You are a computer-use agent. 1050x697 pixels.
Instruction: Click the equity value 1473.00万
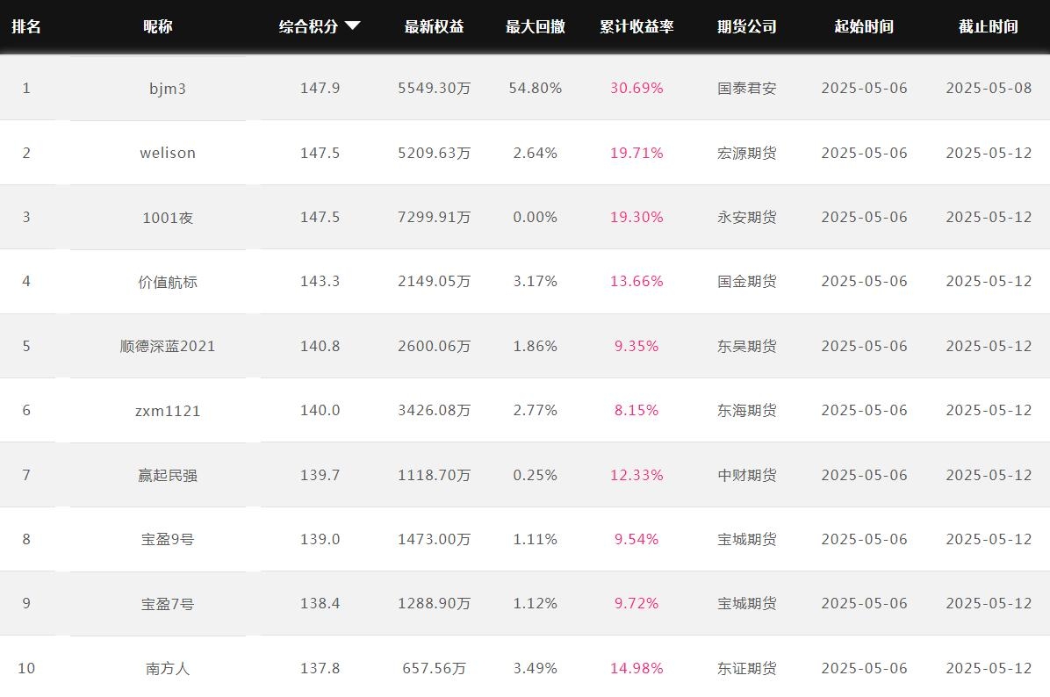point(434,539)
